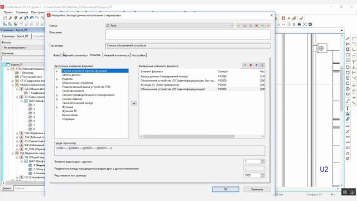The width and height of the screenshot is (357, 201).
Task: Select 'Запись данных' in available elements
Action: [x=71, y=75]
